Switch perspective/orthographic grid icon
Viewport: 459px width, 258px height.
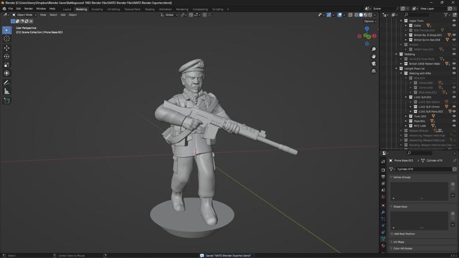tap(374, 71)
